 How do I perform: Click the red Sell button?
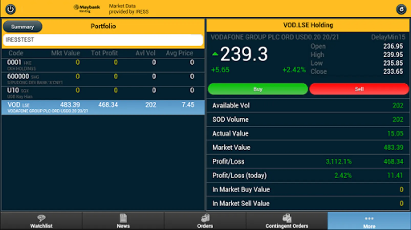(359, 89)
